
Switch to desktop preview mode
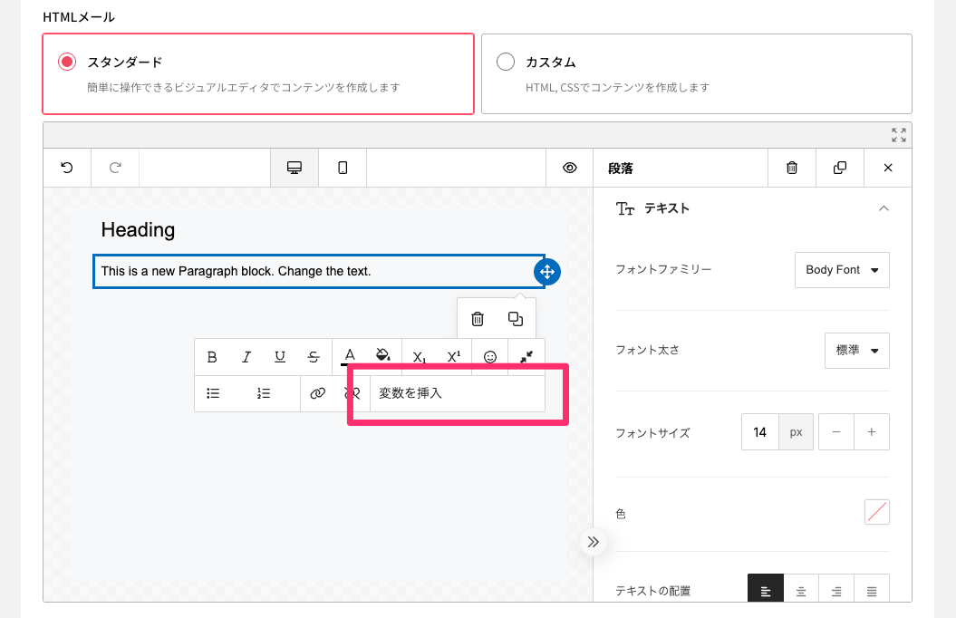(x=295, y=168)
